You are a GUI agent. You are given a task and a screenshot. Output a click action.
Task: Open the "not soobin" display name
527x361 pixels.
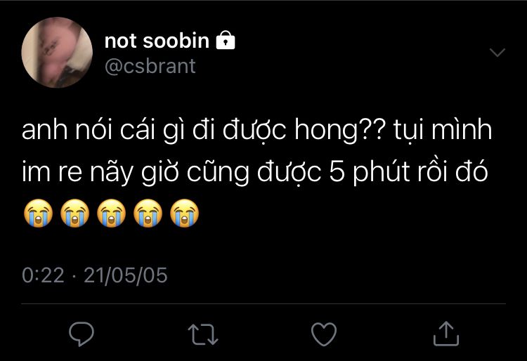(157, 41)
